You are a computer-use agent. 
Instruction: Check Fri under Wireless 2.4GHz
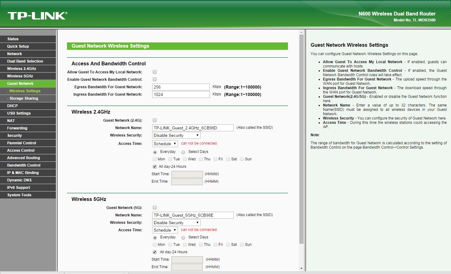pyautogui.click(x=215, y=159)
